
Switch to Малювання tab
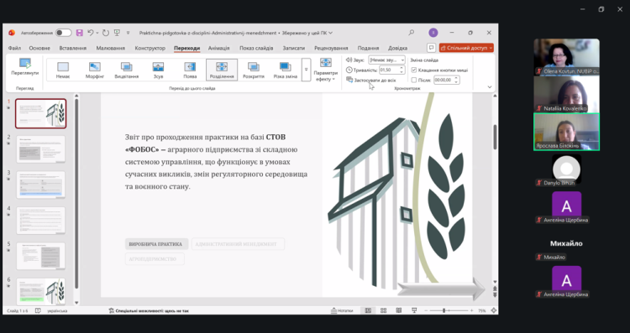[x=111, y=48]
